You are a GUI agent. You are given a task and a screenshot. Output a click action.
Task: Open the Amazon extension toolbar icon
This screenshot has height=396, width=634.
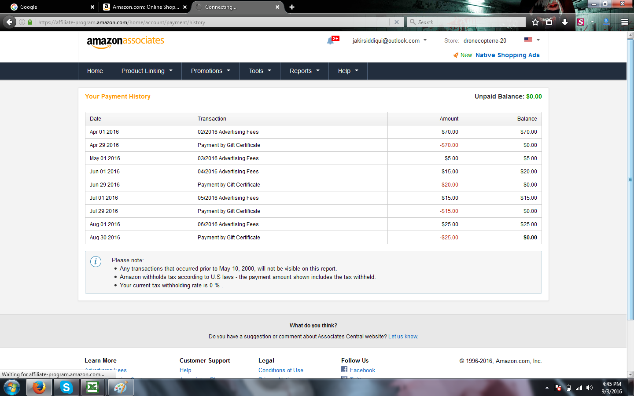pos(606,21)
